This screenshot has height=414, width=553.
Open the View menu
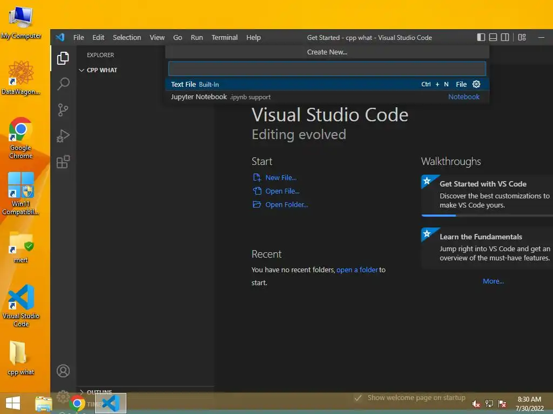click(x=157, y=37)
